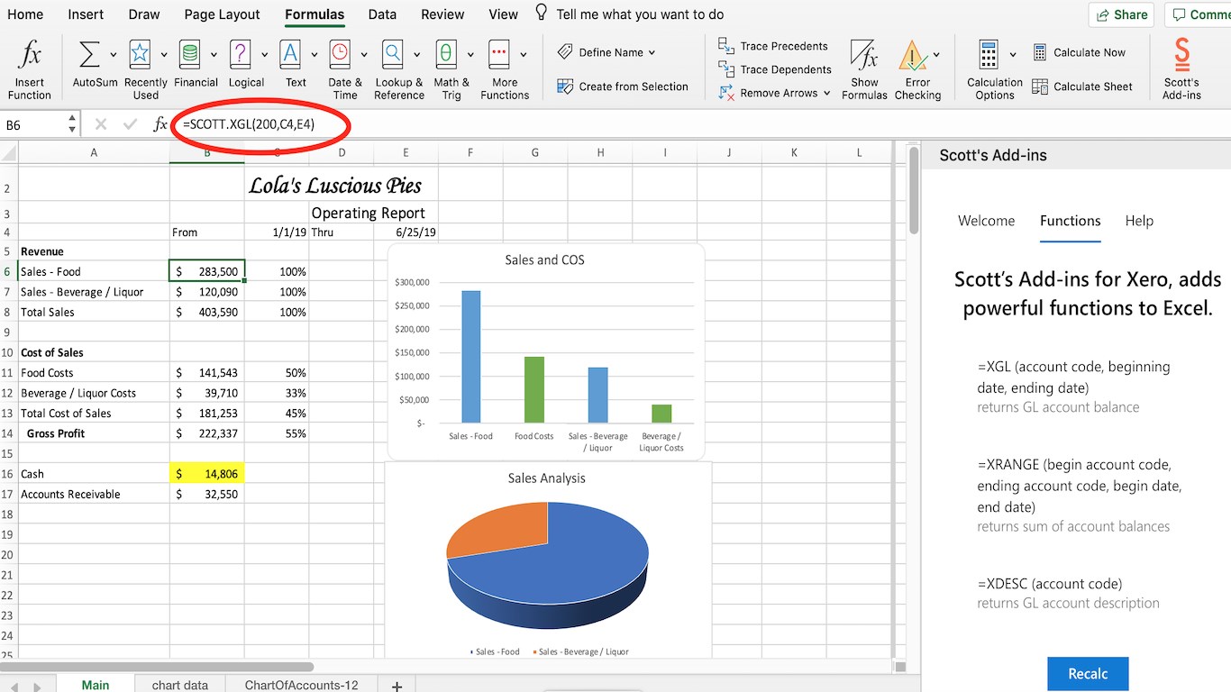Image resolution: width=1231 pixels, height=692 pixels.
Task: Open the ChartOfAccounts-12 sheet tab
Action: coord(301,685)
